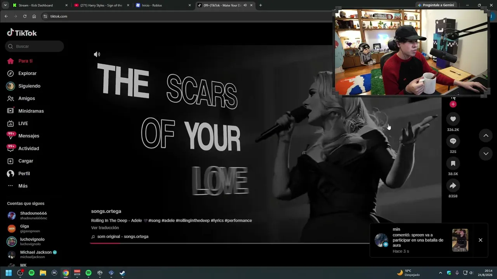Close the Roblox tab

pos(189,5)
